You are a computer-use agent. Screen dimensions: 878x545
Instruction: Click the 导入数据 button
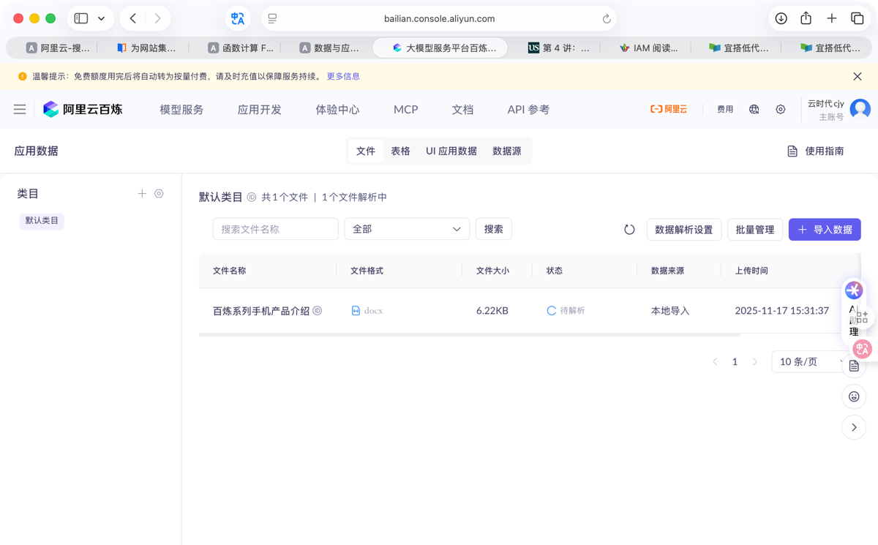point(825,230)
